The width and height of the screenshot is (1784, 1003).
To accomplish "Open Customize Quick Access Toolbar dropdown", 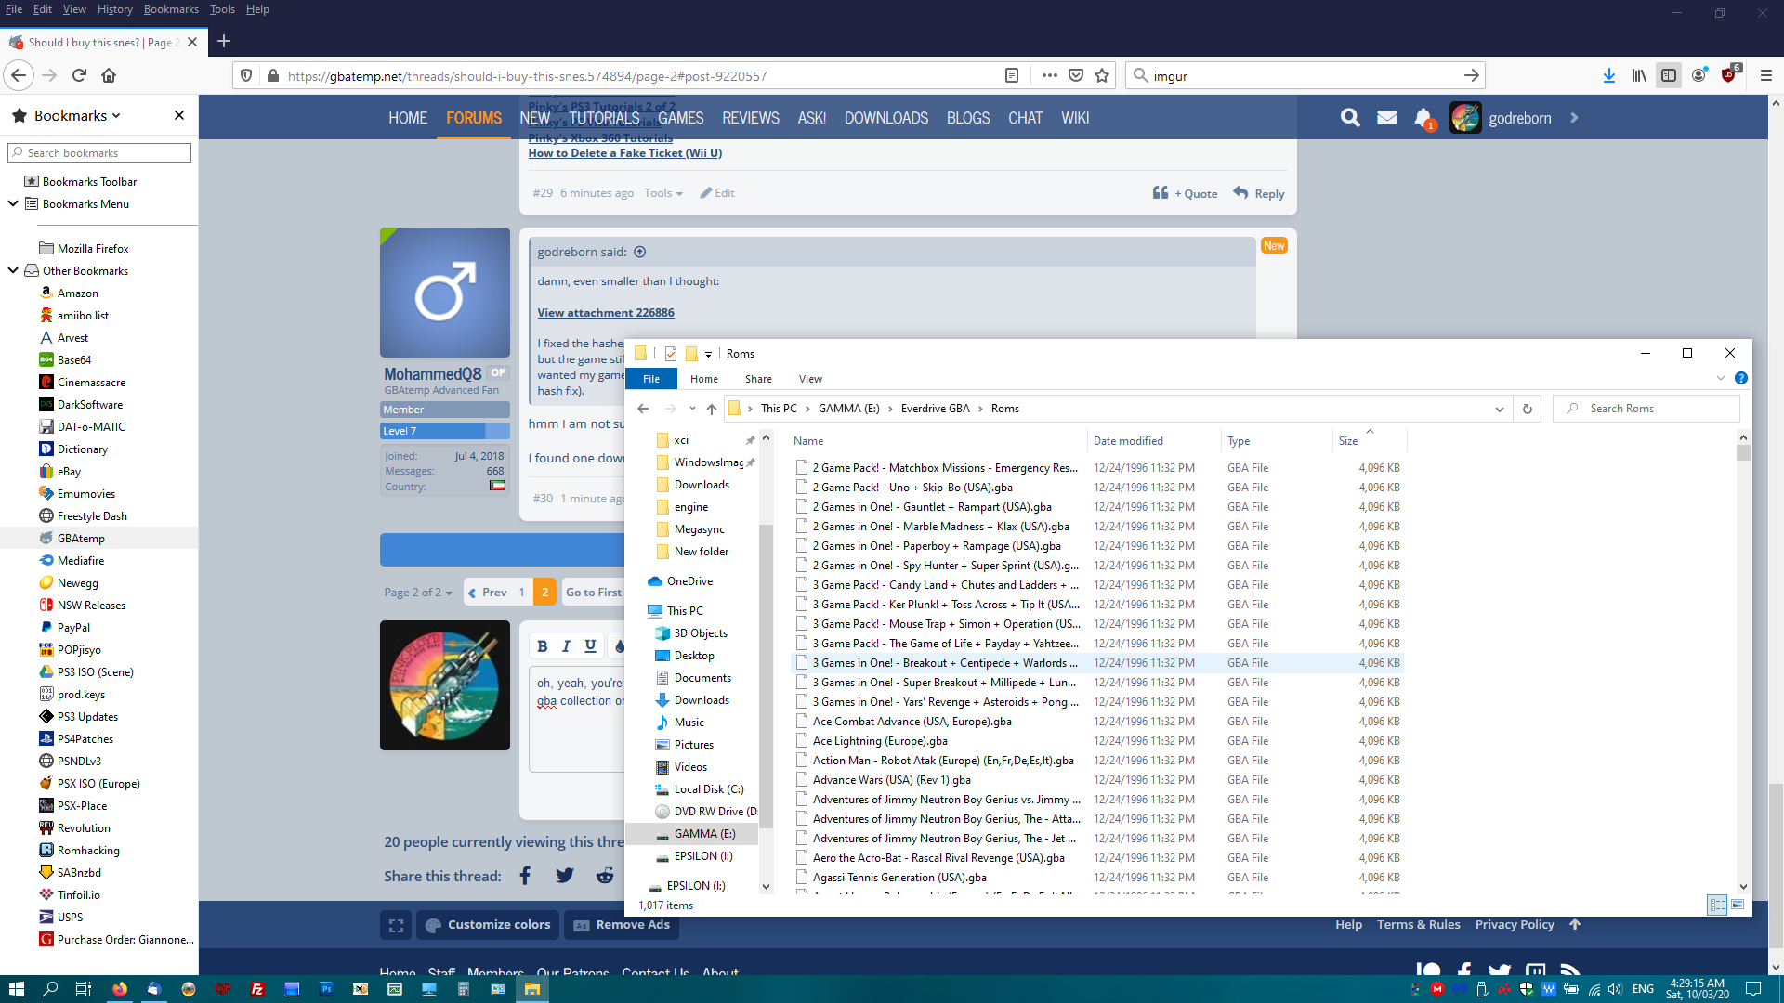I will [708, 354].
